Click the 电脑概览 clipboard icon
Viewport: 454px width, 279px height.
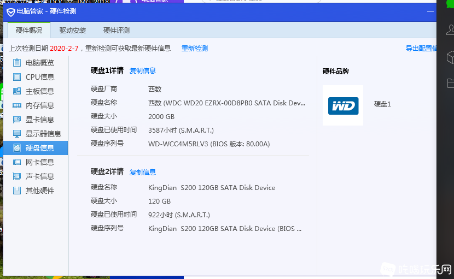[17, 63]
